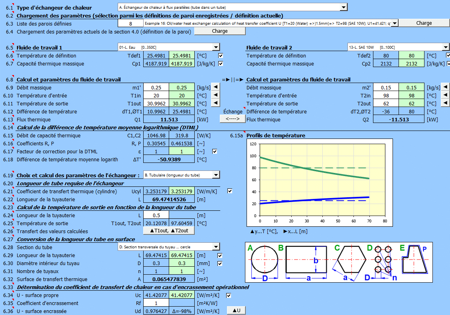
Task: Toggle the Tdef1 definition temperature checkbox
Action: coord(221,55)
